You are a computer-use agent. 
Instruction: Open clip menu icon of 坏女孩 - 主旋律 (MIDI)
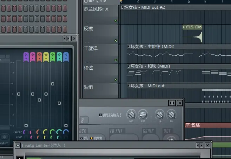pos(128,47)
